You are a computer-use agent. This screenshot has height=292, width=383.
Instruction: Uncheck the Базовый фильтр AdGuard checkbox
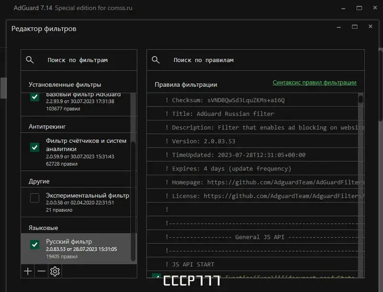tap(34, 97)
